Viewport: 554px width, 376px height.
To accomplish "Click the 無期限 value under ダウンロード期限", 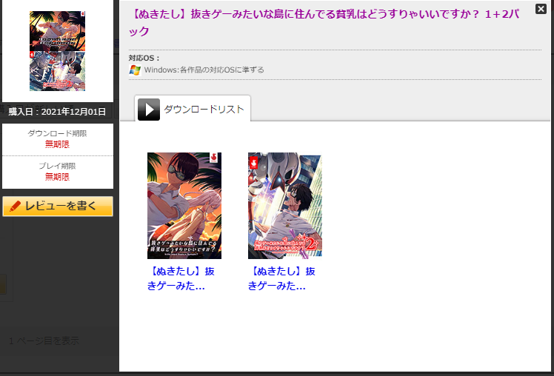I will point(57,144).
